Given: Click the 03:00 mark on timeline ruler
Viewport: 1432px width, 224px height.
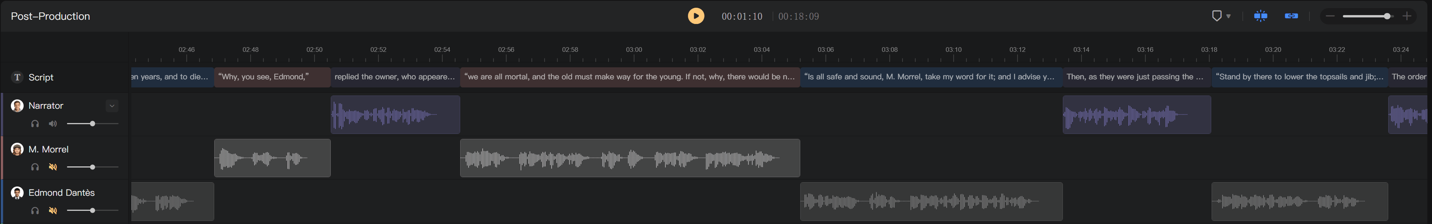Looking at the screenshot, I should [x=634, y=50].
